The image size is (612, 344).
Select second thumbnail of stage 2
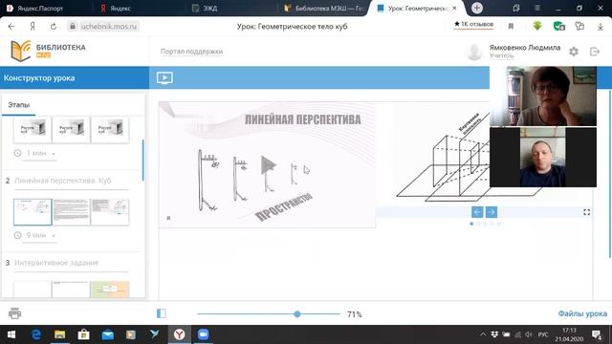click(71, 212)
